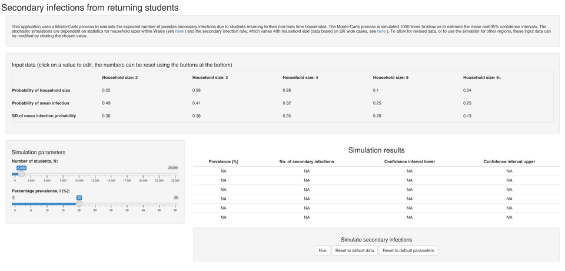
Task: Edit SD of infection probability for size 6+
Action: tap(467, 116)
